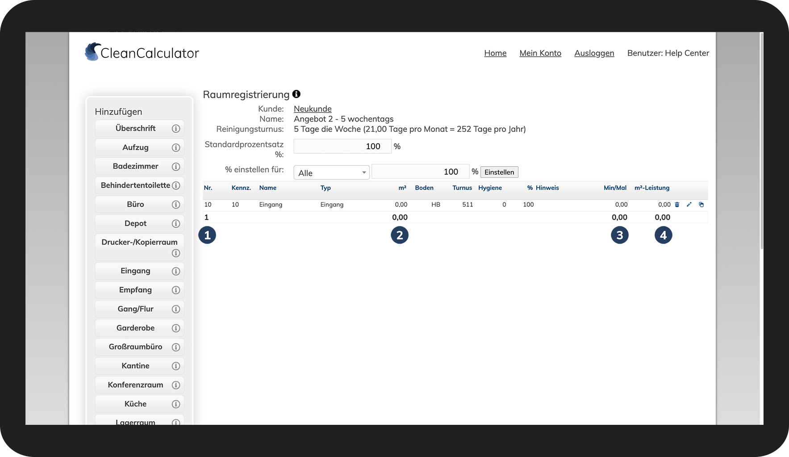Show info for Depot in sidebar
This screenshot has height=457, width=789.
pyautogui.click(x=176, y=223)
